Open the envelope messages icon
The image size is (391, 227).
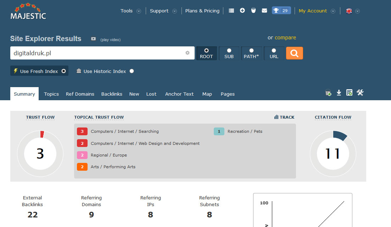264,11
